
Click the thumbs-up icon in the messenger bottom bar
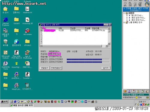[x=147, y=91]
